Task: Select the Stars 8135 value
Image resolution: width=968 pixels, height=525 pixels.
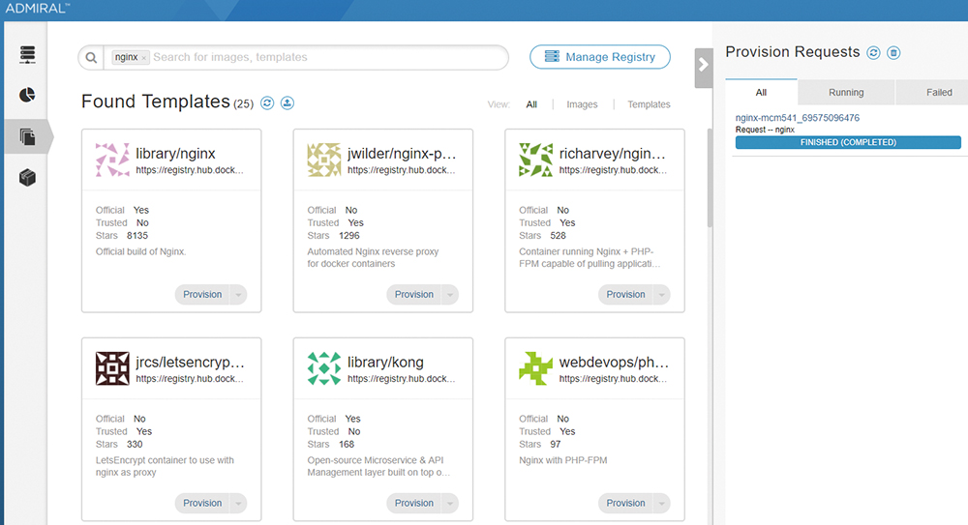Action: click(x=137, y=236)
